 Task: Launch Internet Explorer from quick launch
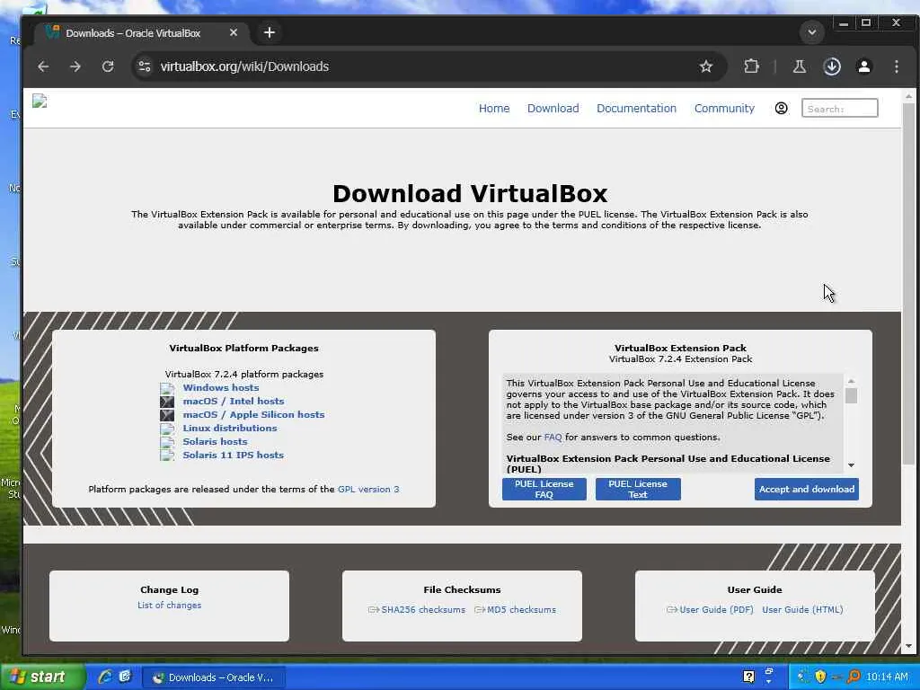tap(105, 677)
